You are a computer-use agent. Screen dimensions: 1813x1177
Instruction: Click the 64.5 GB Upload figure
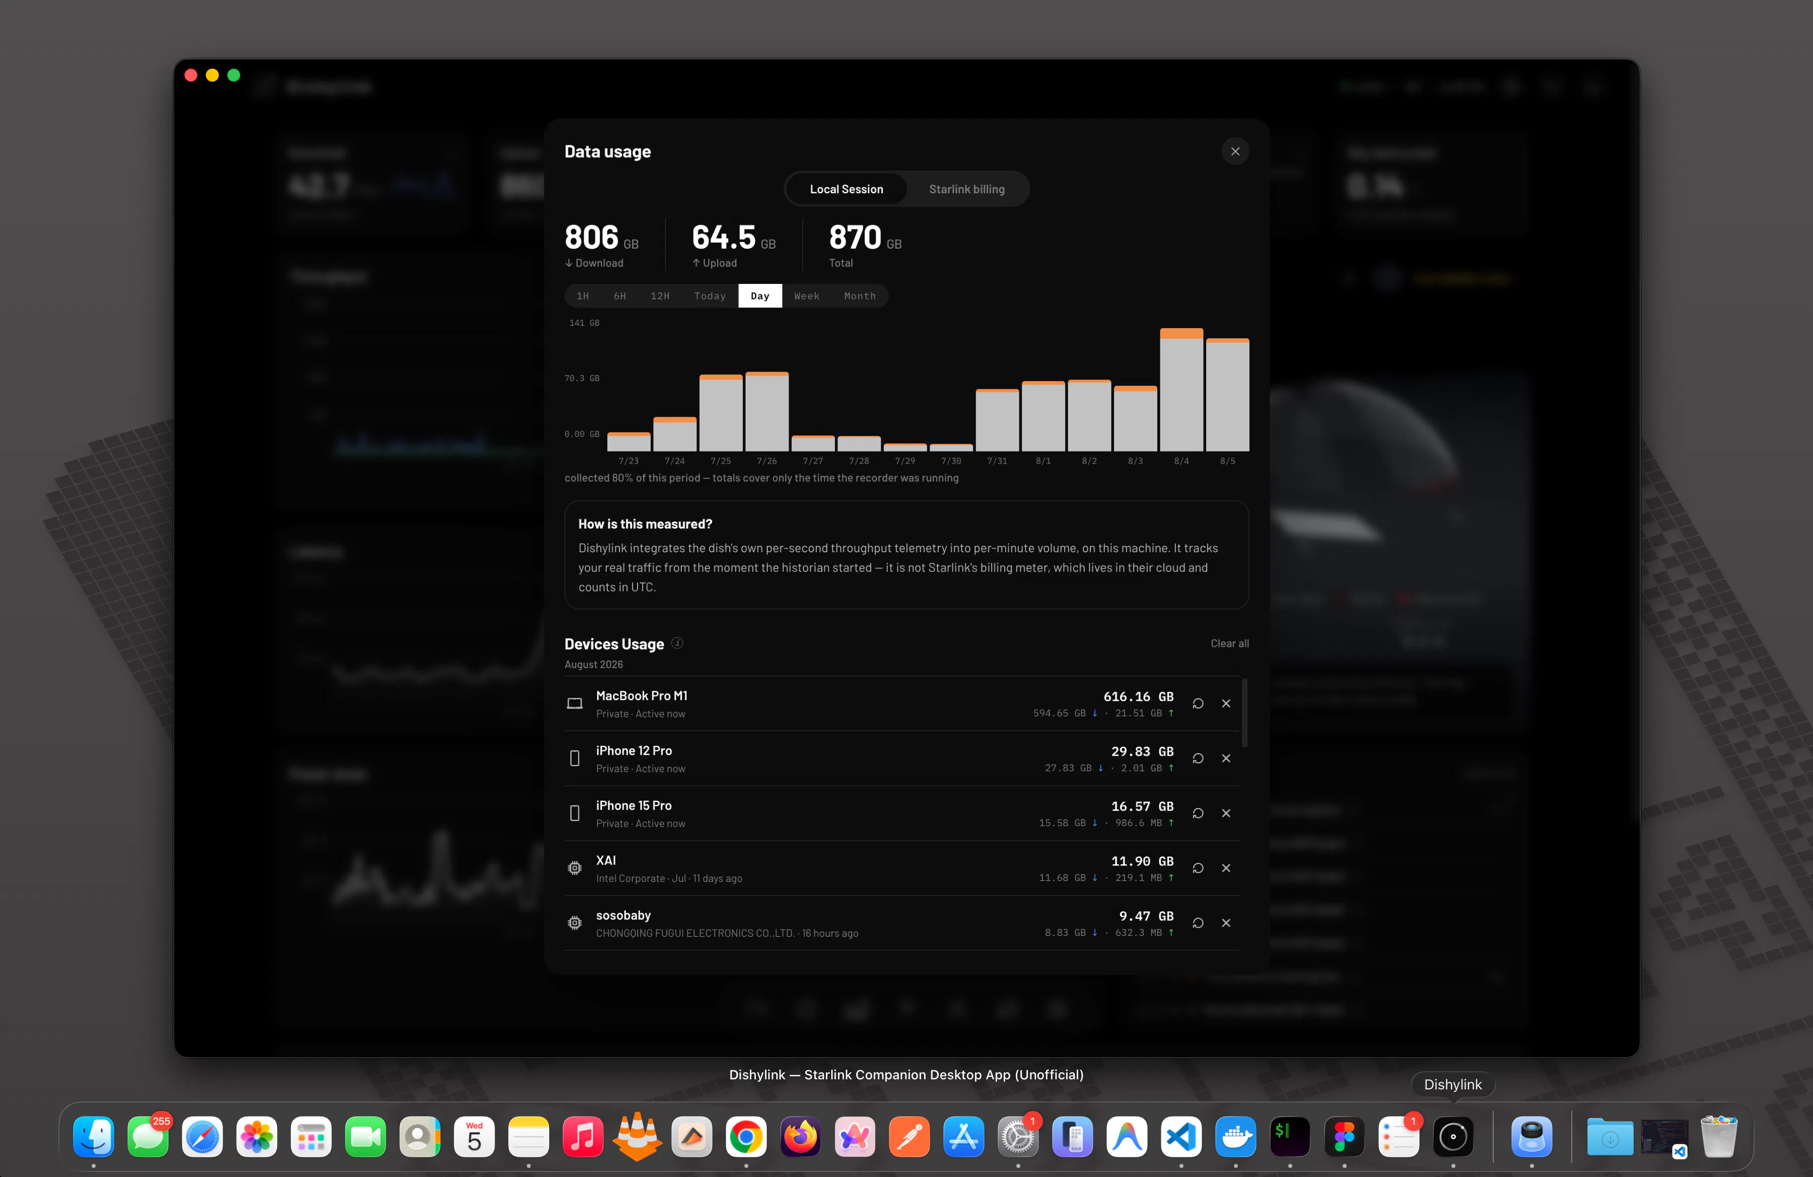click(734, 238)
